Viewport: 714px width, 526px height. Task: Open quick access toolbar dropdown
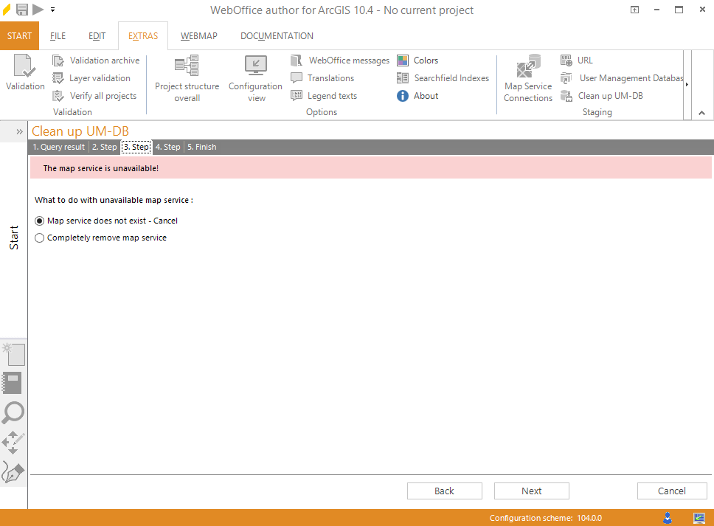[53, 10]
